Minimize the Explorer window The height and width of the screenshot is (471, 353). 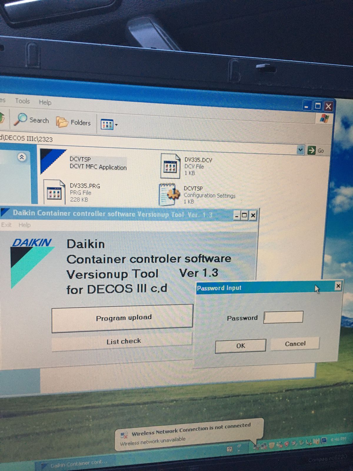pos(307,106)
